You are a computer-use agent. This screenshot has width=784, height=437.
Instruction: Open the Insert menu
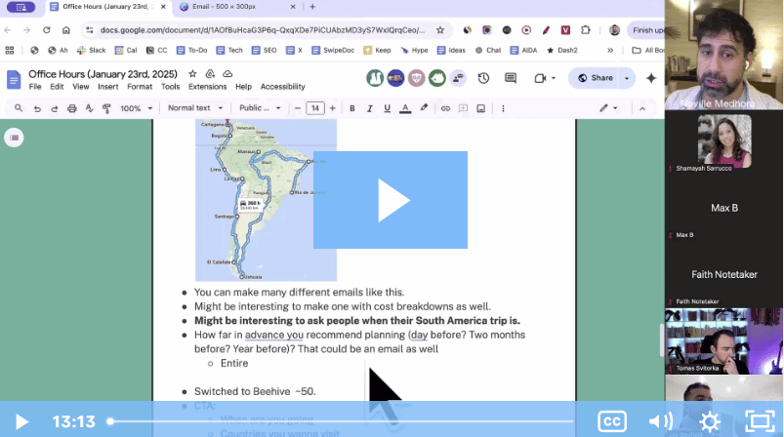tap(107, 87)
